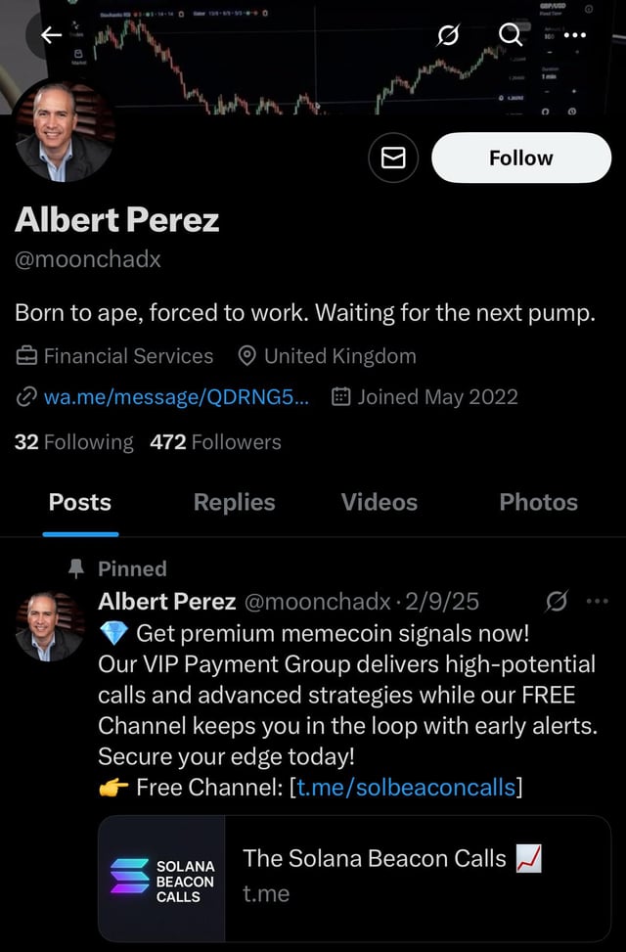Switch to the Replies tab
This screenshot has height=952, width=626.
click(x=235, y=503)
